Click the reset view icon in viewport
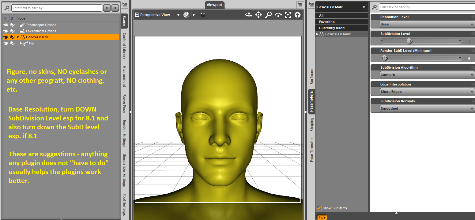The height and width of the screenshot is (220, 475). click(297, 15)
